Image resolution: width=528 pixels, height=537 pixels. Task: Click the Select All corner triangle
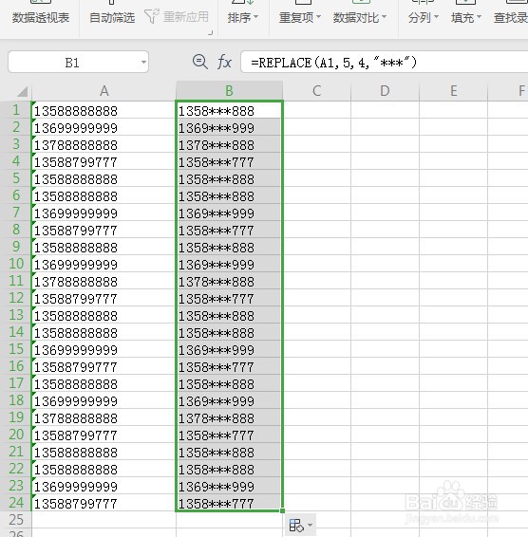(22, 91)
